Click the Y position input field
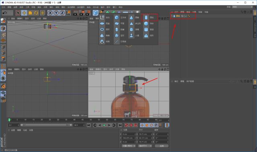The width and height of the screenshot is (257, 152). pos(129,138)
